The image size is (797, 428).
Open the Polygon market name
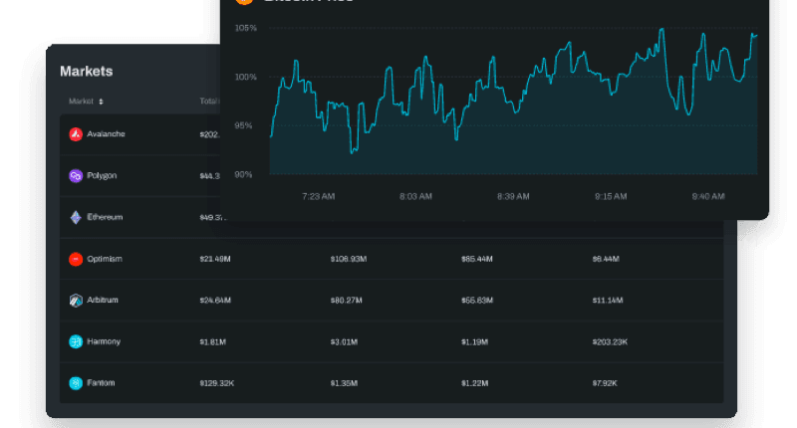pyautogui.click(x=102, y=176)
